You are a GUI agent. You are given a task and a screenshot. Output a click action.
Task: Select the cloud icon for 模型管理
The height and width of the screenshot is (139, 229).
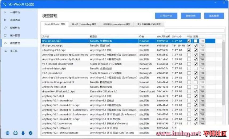pyautogui.click(x=5, y=43)
